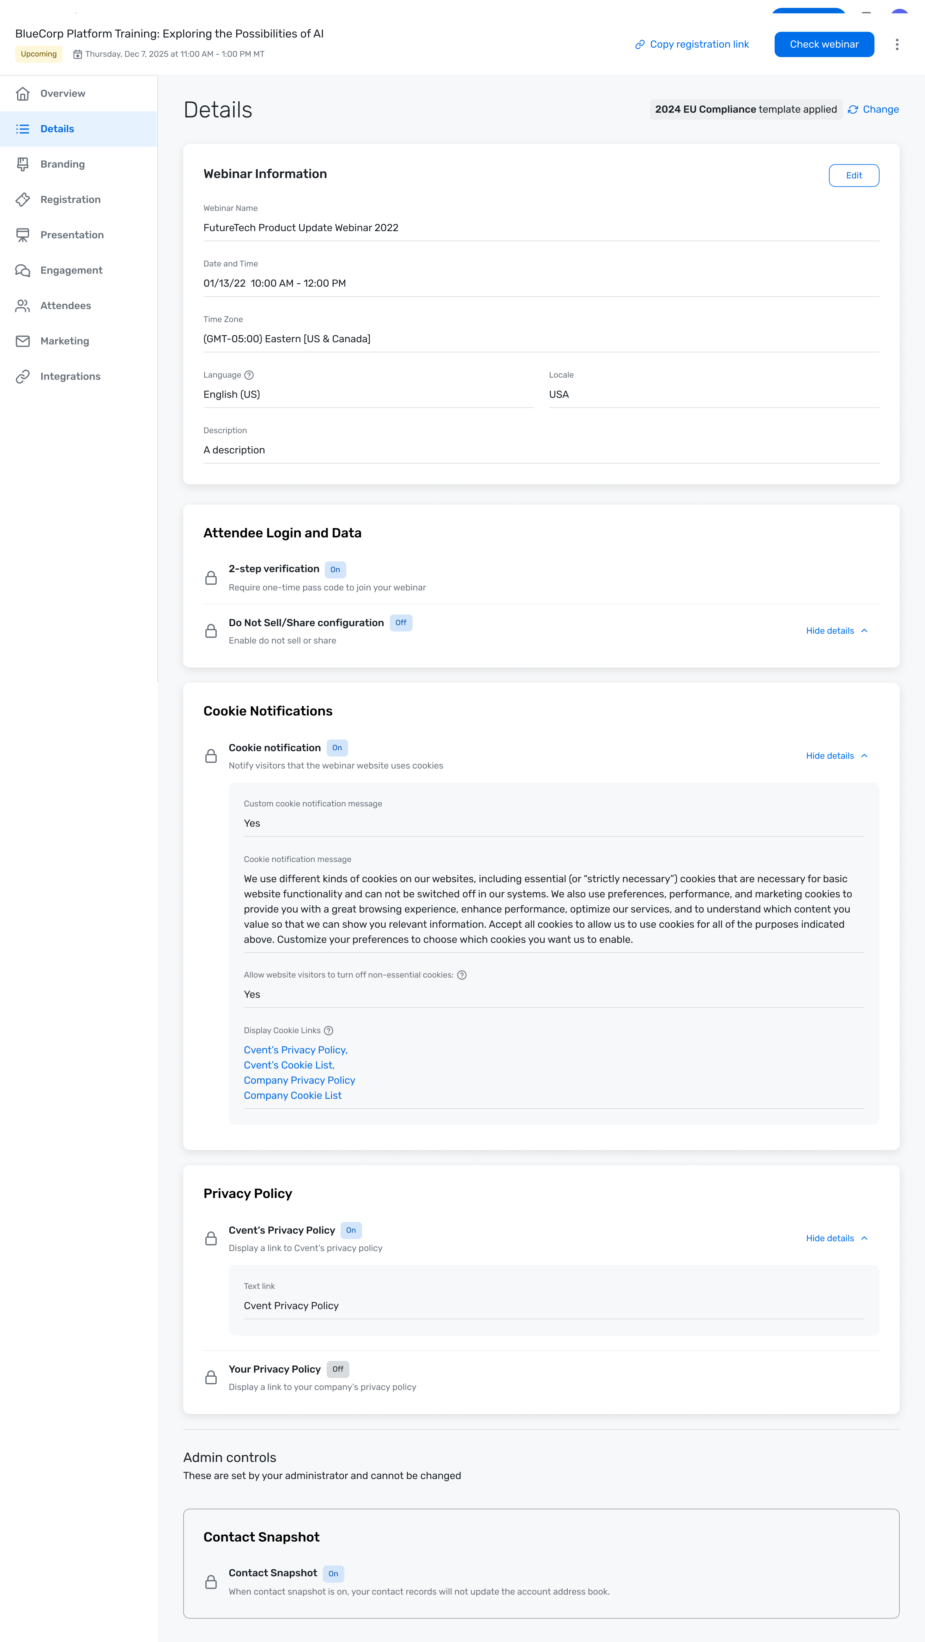Click the refresh icon beside Change
Image resolution: width=925 pixels, height=1642 pixels.
click(853, 110)
